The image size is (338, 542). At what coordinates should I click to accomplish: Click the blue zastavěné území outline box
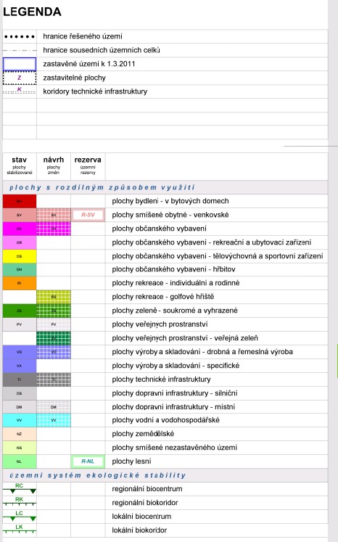point(20,64)
